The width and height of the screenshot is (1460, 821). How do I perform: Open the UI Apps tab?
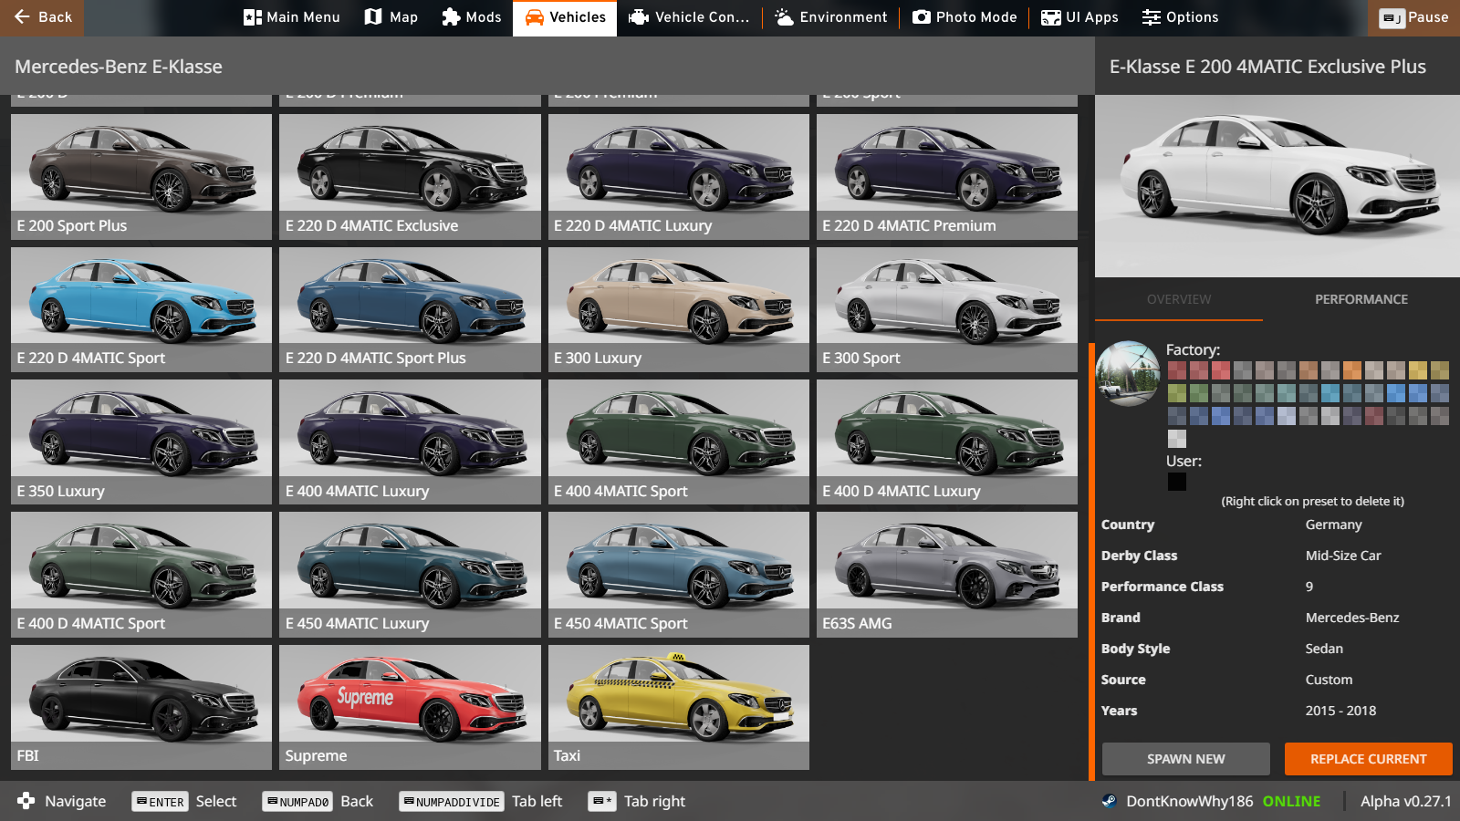click(x=1080, y=17)
